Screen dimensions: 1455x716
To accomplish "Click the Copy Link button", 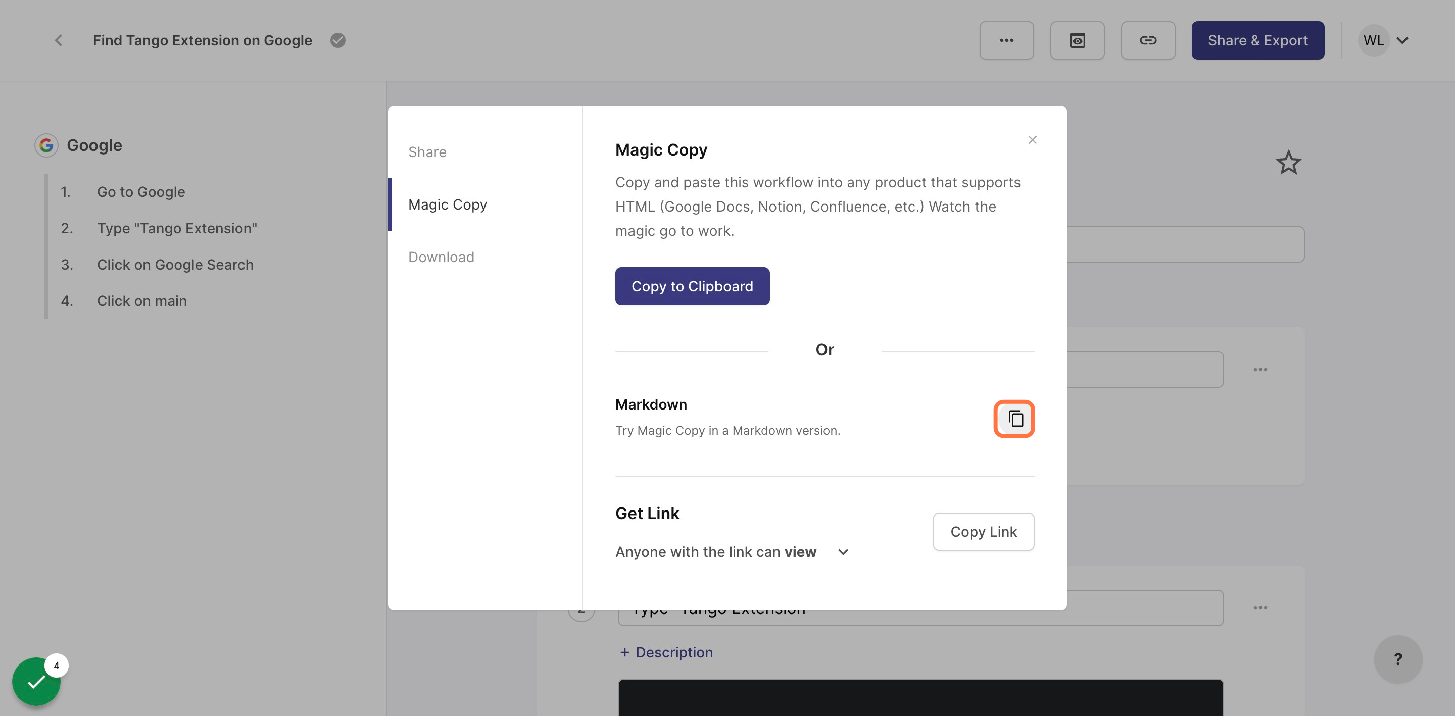I will tap(983, 531).
